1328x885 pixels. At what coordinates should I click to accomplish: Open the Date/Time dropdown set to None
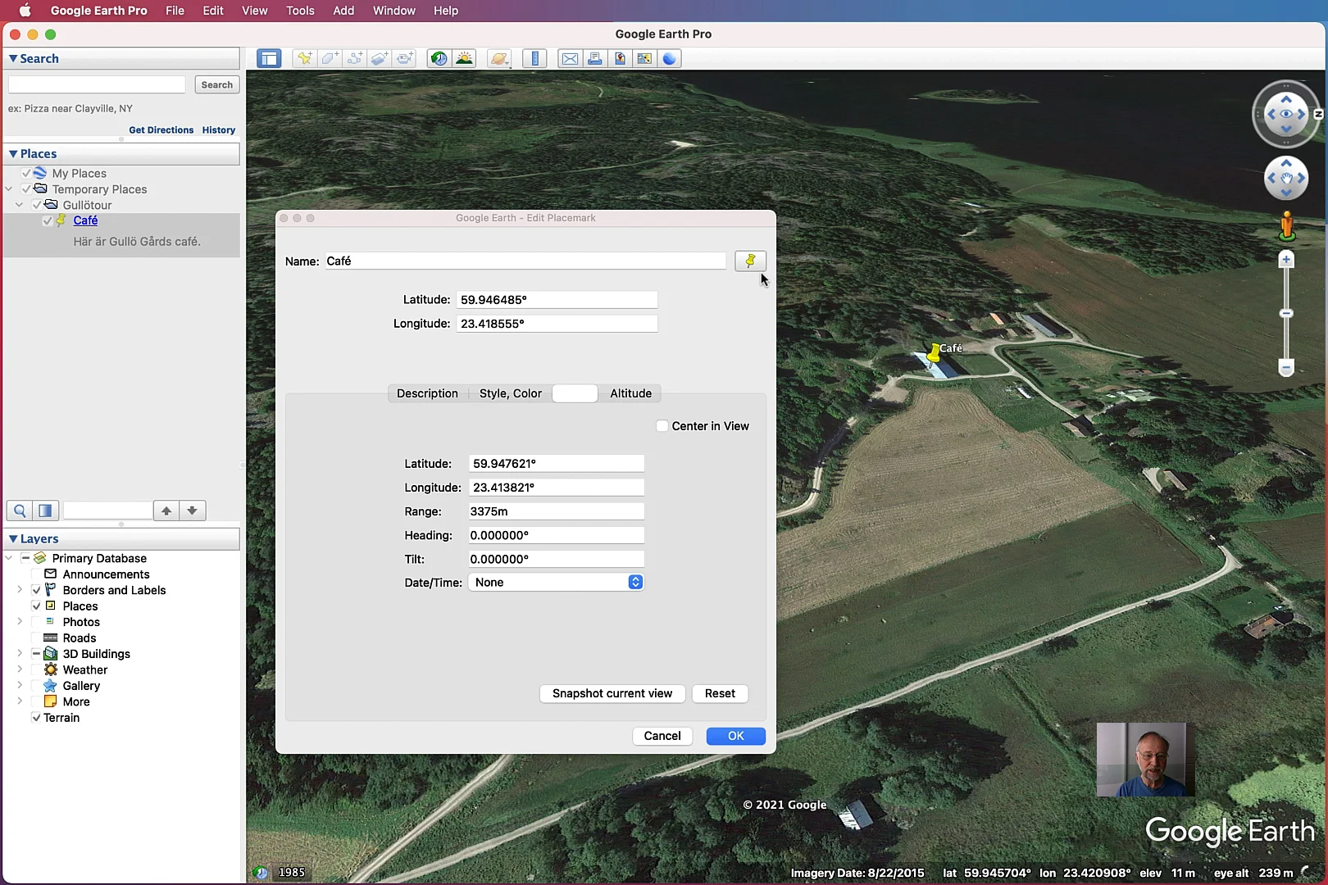(556, 583)
